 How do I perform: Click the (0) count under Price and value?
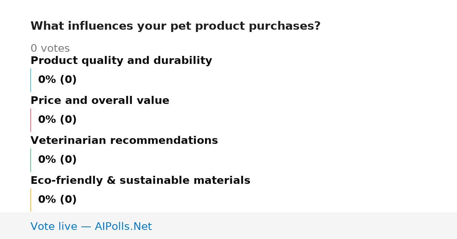[x=68, y=120]
